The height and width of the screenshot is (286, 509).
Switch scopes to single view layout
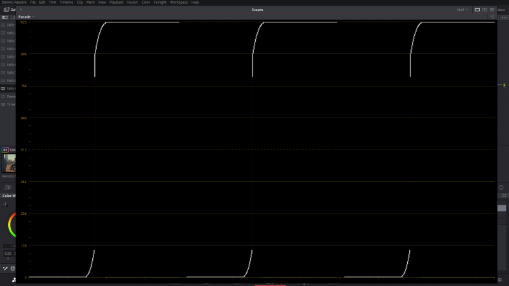coord(477,10)
